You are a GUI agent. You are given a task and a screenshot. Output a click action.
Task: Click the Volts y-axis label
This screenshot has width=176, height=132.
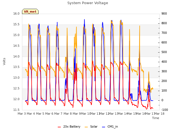(4, 61)
